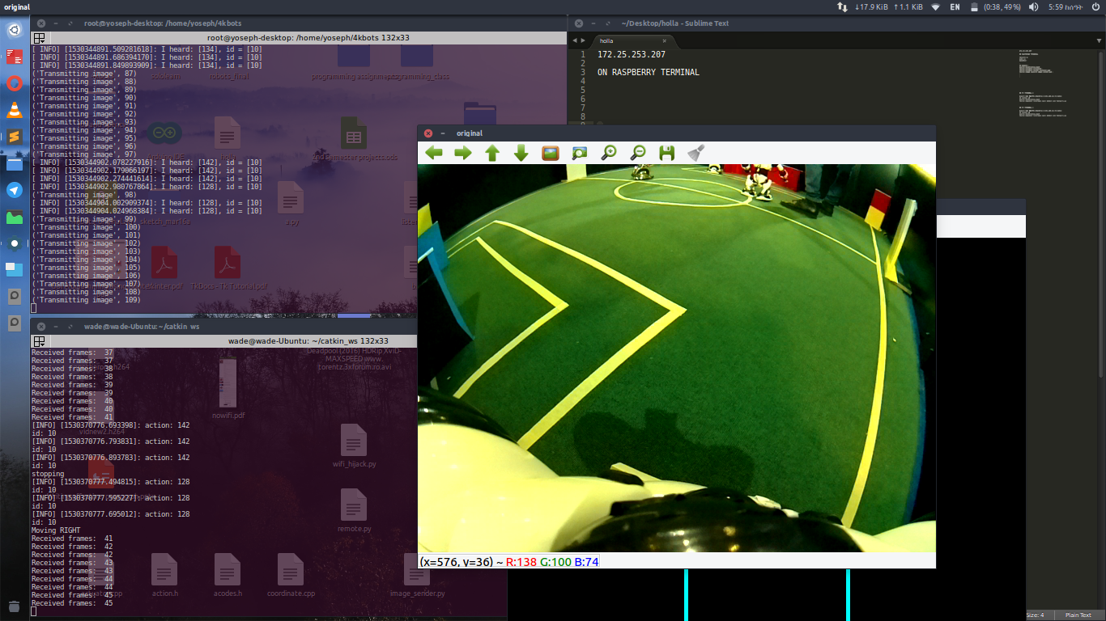Zoom in with the magnifier plus icon
The height and width of the screenshot is (621, 1106).
click(x=609, y=153)
